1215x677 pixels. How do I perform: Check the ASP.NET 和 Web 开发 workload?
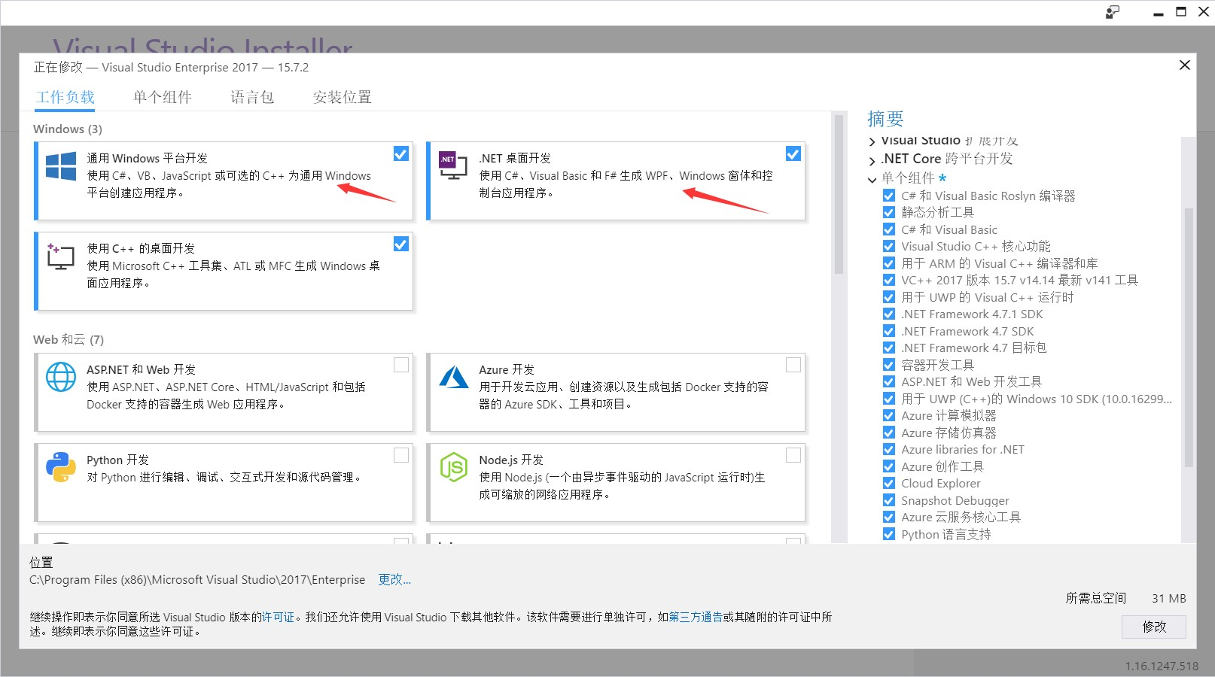401,365
